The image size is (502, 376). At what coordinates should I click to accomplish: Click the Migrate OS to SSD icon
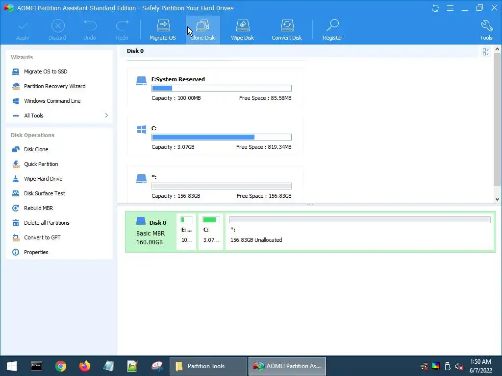pos(16,71)
